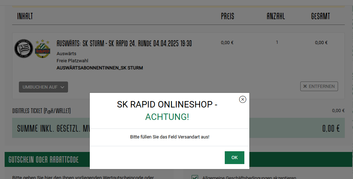Click the Auswärts category line under match title
This screenshot has height=179, width=353.
pyautogui.click(x=66, y=53)
